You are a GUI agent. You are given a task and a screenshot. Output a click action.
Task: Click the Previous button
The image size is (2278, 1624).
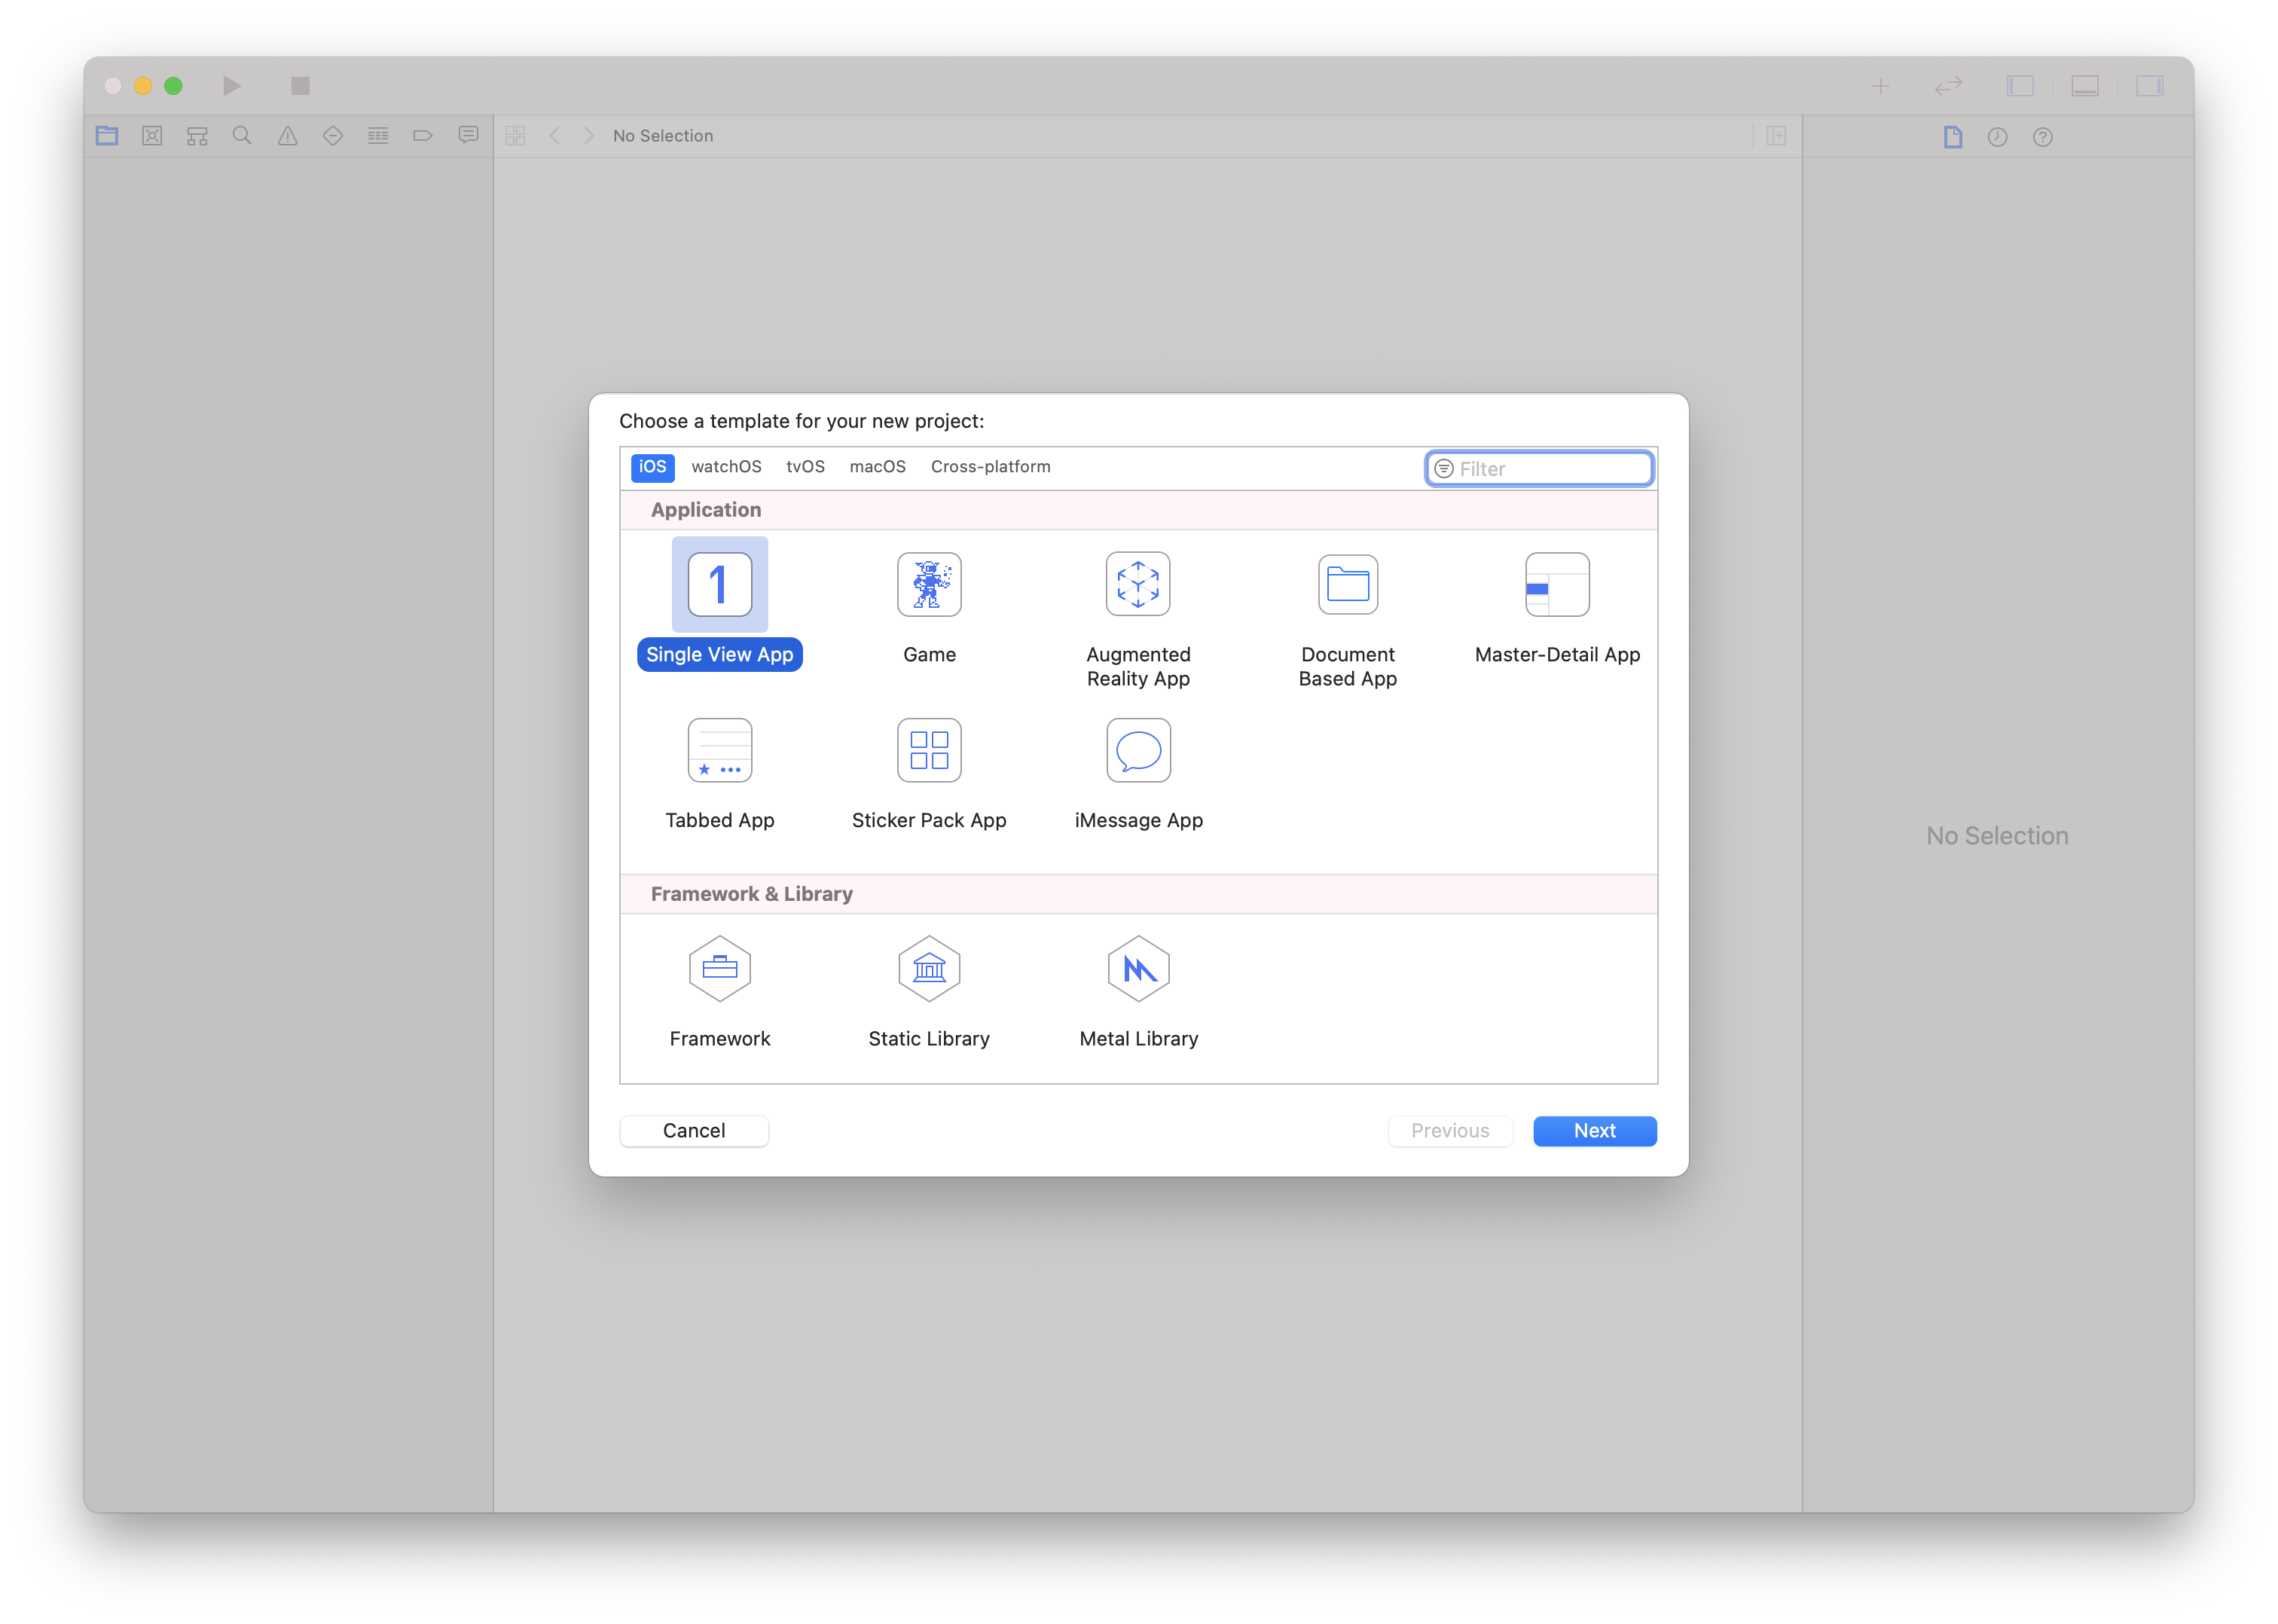pos(1449,1130)
